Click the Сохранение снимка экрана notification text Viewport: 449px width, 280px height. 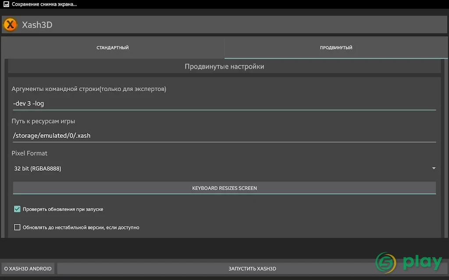pos(44,4)
